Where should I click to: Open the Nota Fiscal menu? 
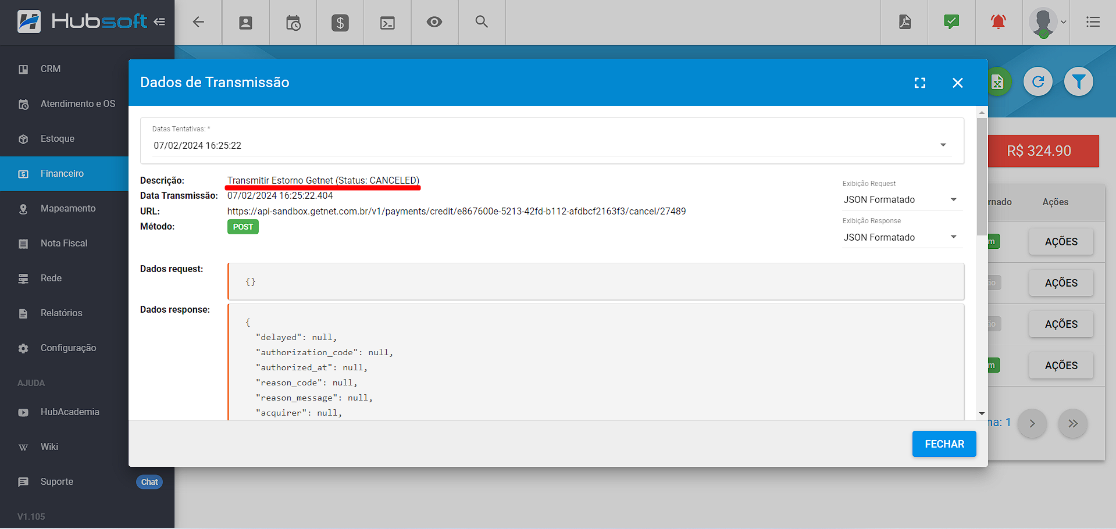[64, 244]
